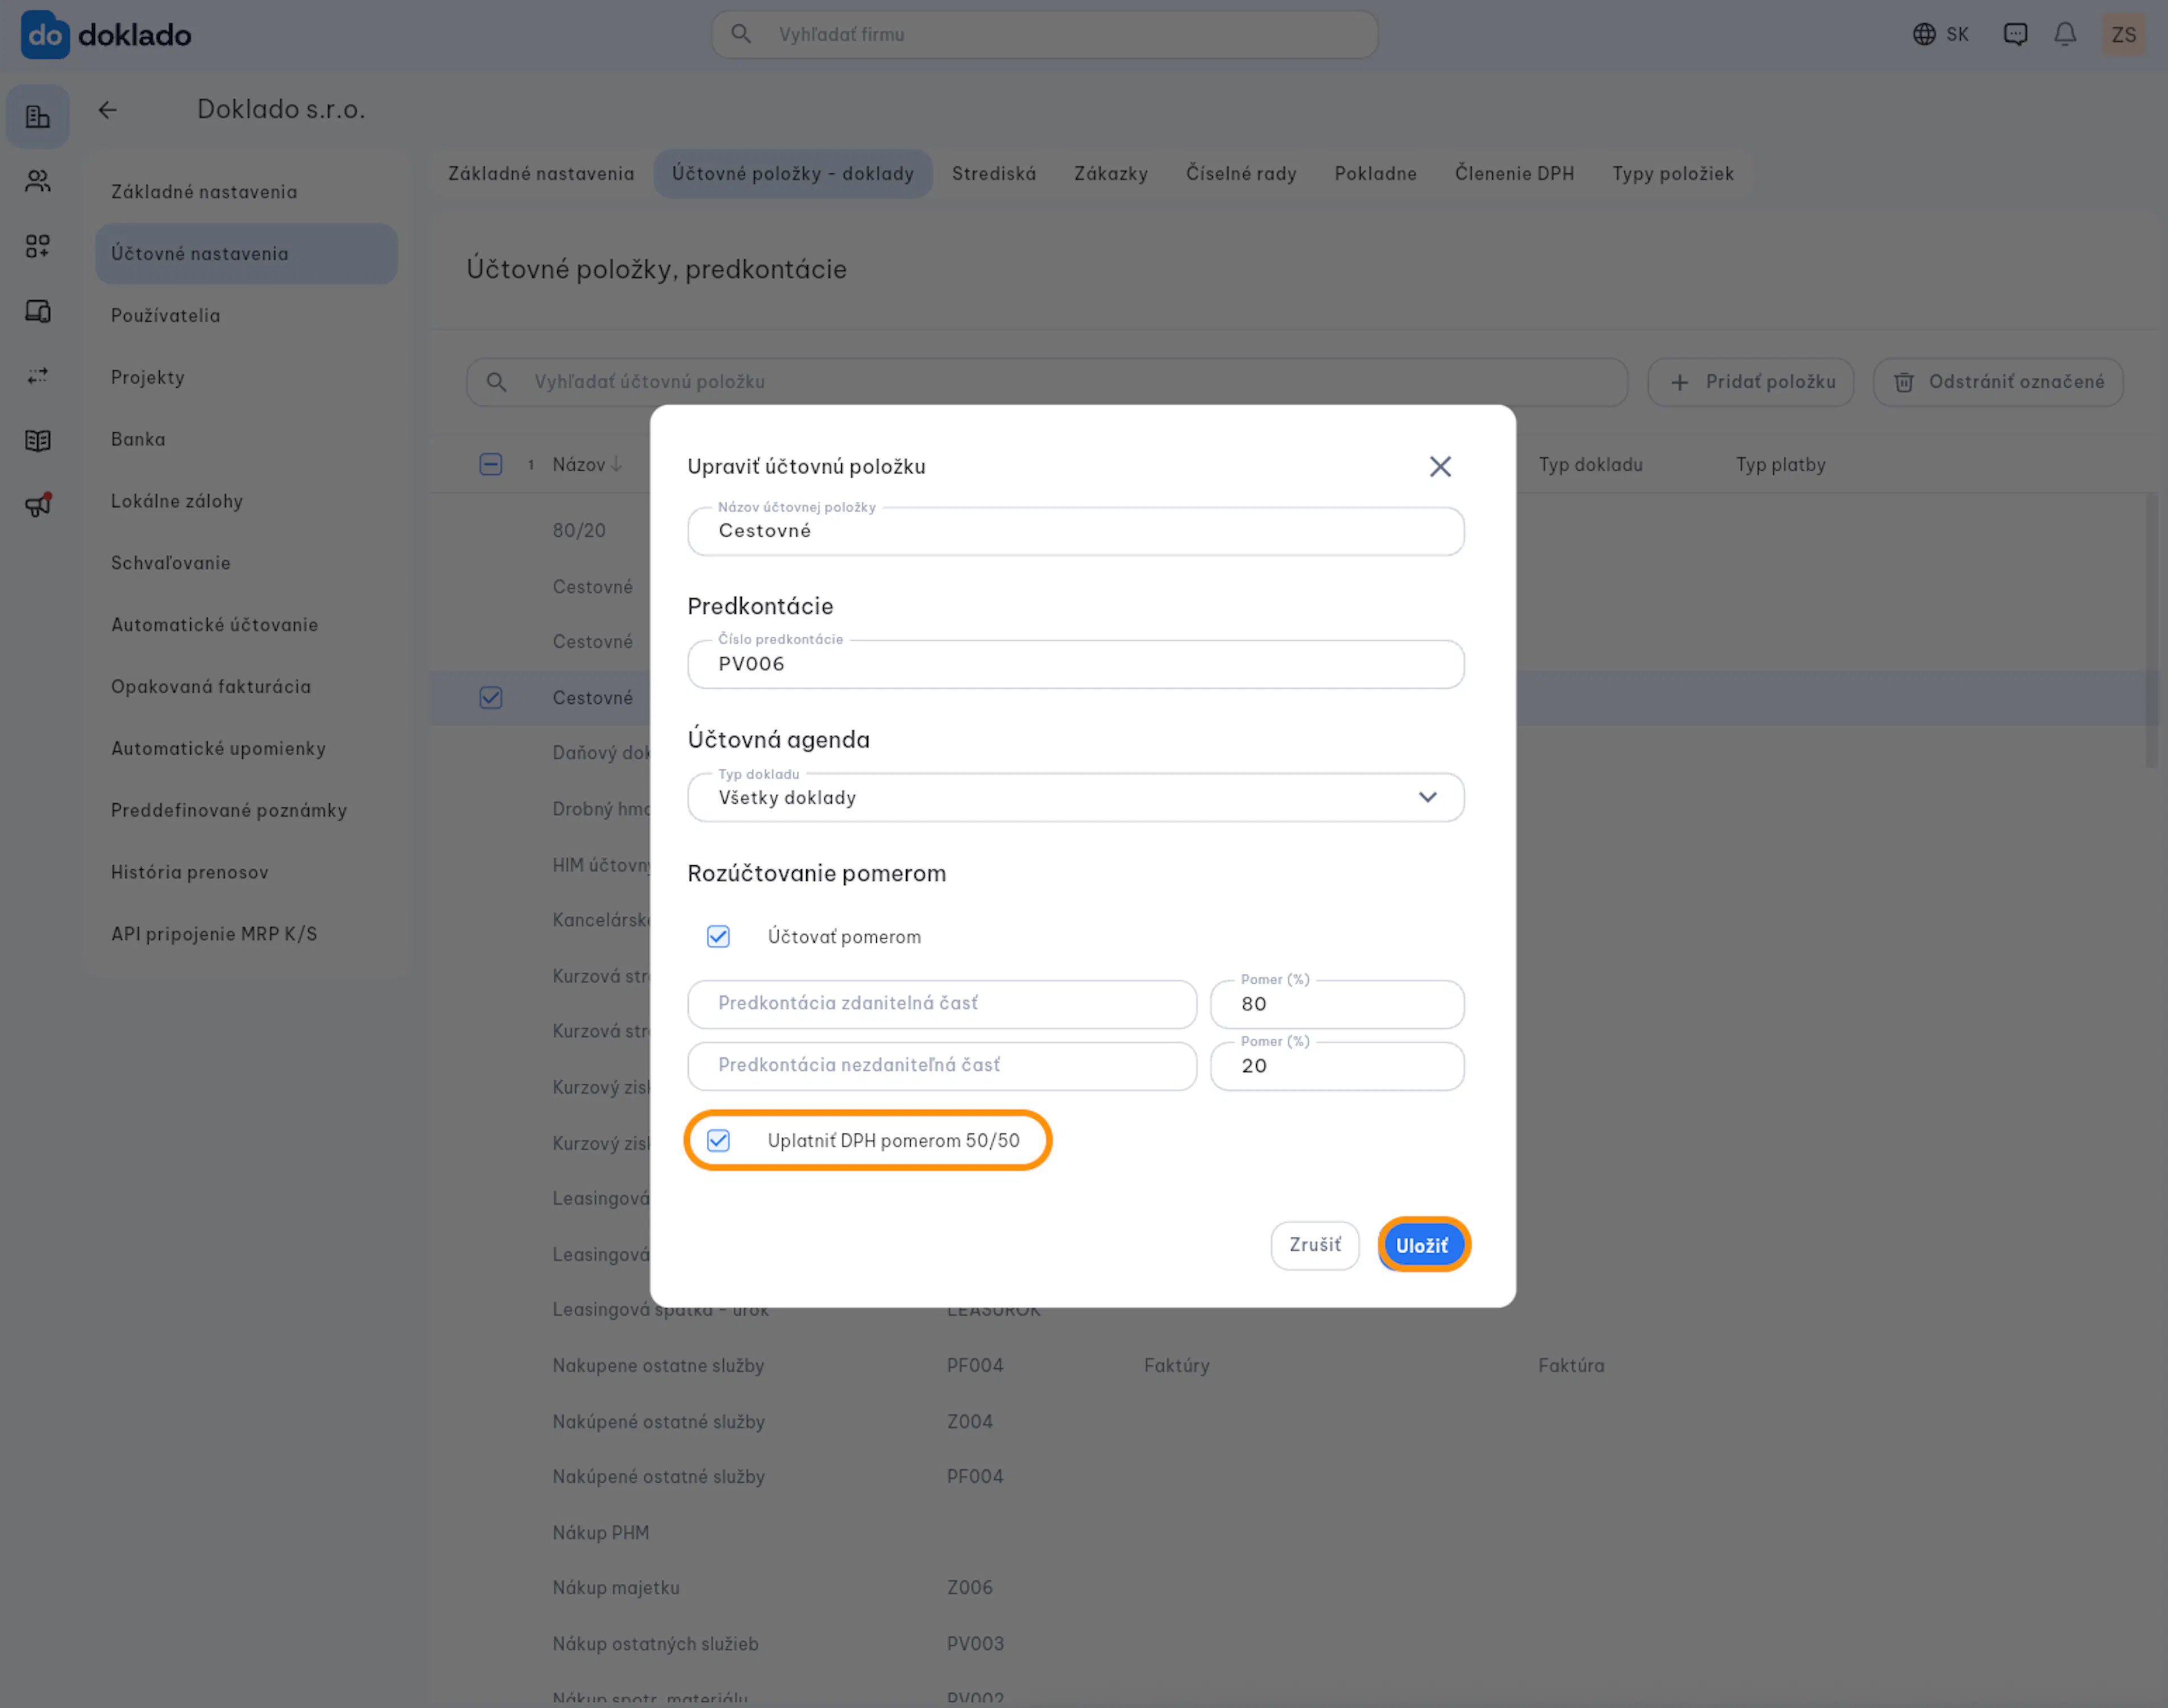Focus the Pomer (%) field with 80

point(1337,1004)
